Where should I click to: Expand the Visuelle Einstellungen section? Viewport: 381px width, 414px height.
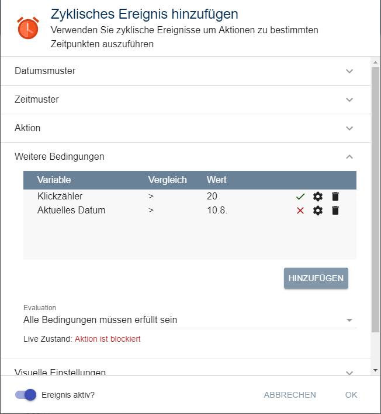tap(349, 372)
